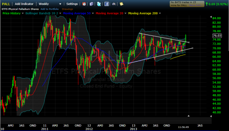Expand Bollinger Bands 20 2 dropdown arrow
The height and width of the screenshot is (131, 229).
click(60, 14)
